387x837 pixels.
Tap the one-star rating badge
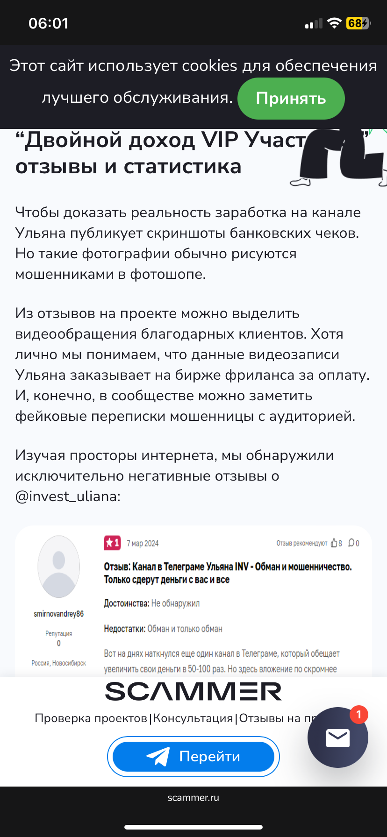coord(112,543)
